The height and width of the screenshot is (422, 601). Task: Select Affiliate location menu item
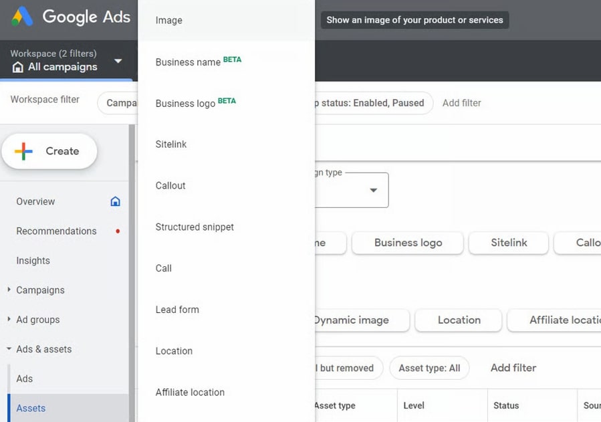tap(226, 393)
